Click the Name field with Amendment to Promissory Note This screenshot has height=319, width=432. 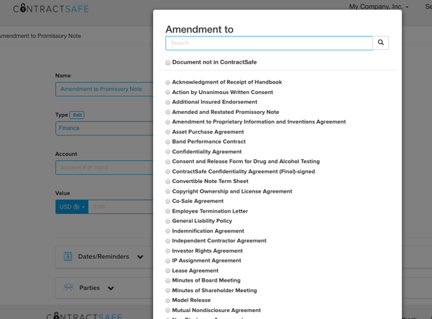[x=104, y=89]
